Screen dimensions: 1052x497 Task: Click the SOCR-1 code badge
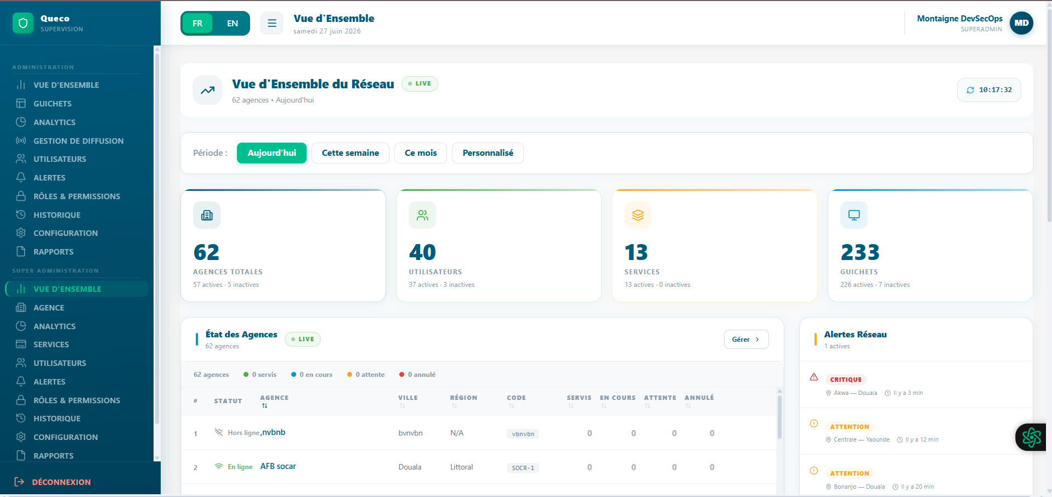click(523, 468)
